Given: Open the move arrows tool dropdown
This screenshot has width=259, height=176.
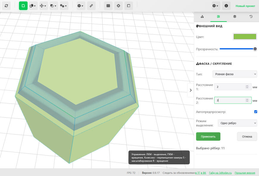Looking at the screenshot, I should [x=43, y=6].
